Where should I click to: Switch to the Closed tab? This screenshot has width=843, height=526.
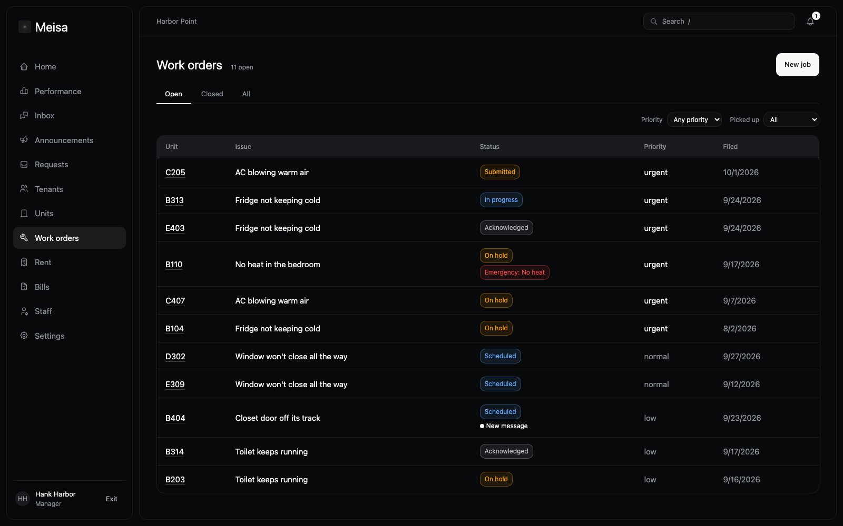point(212,94)
